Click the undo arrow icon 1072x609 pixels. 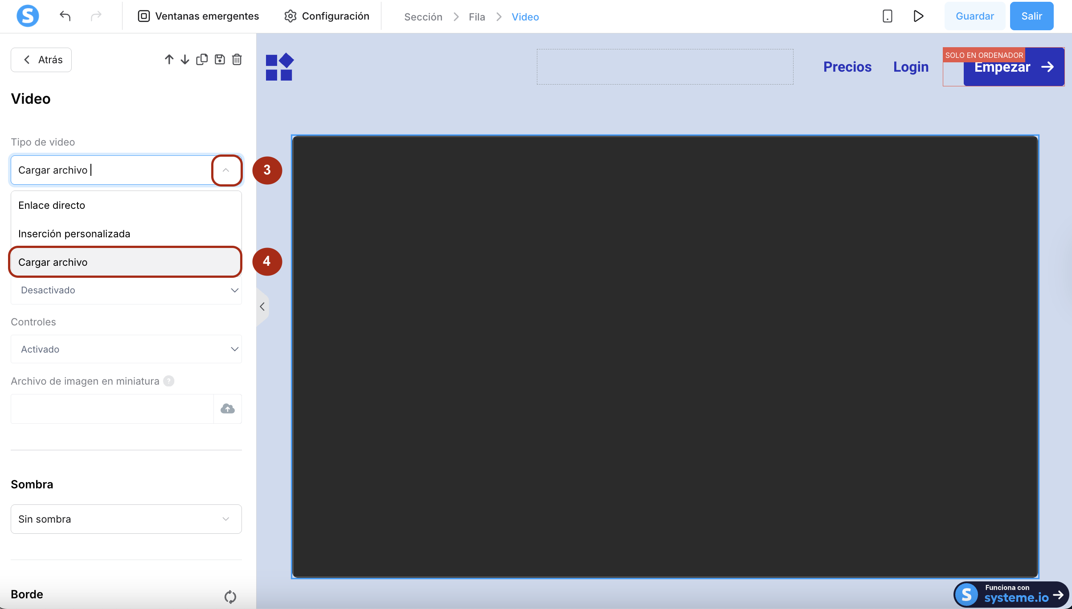[65, 16]
